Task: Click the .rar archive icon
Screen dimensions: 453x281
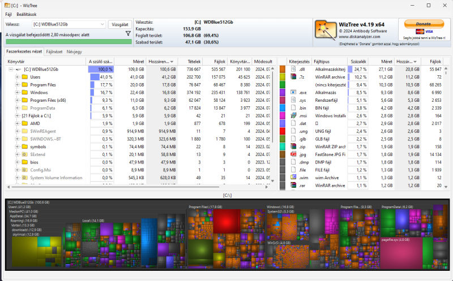Action: coord(293,185)
